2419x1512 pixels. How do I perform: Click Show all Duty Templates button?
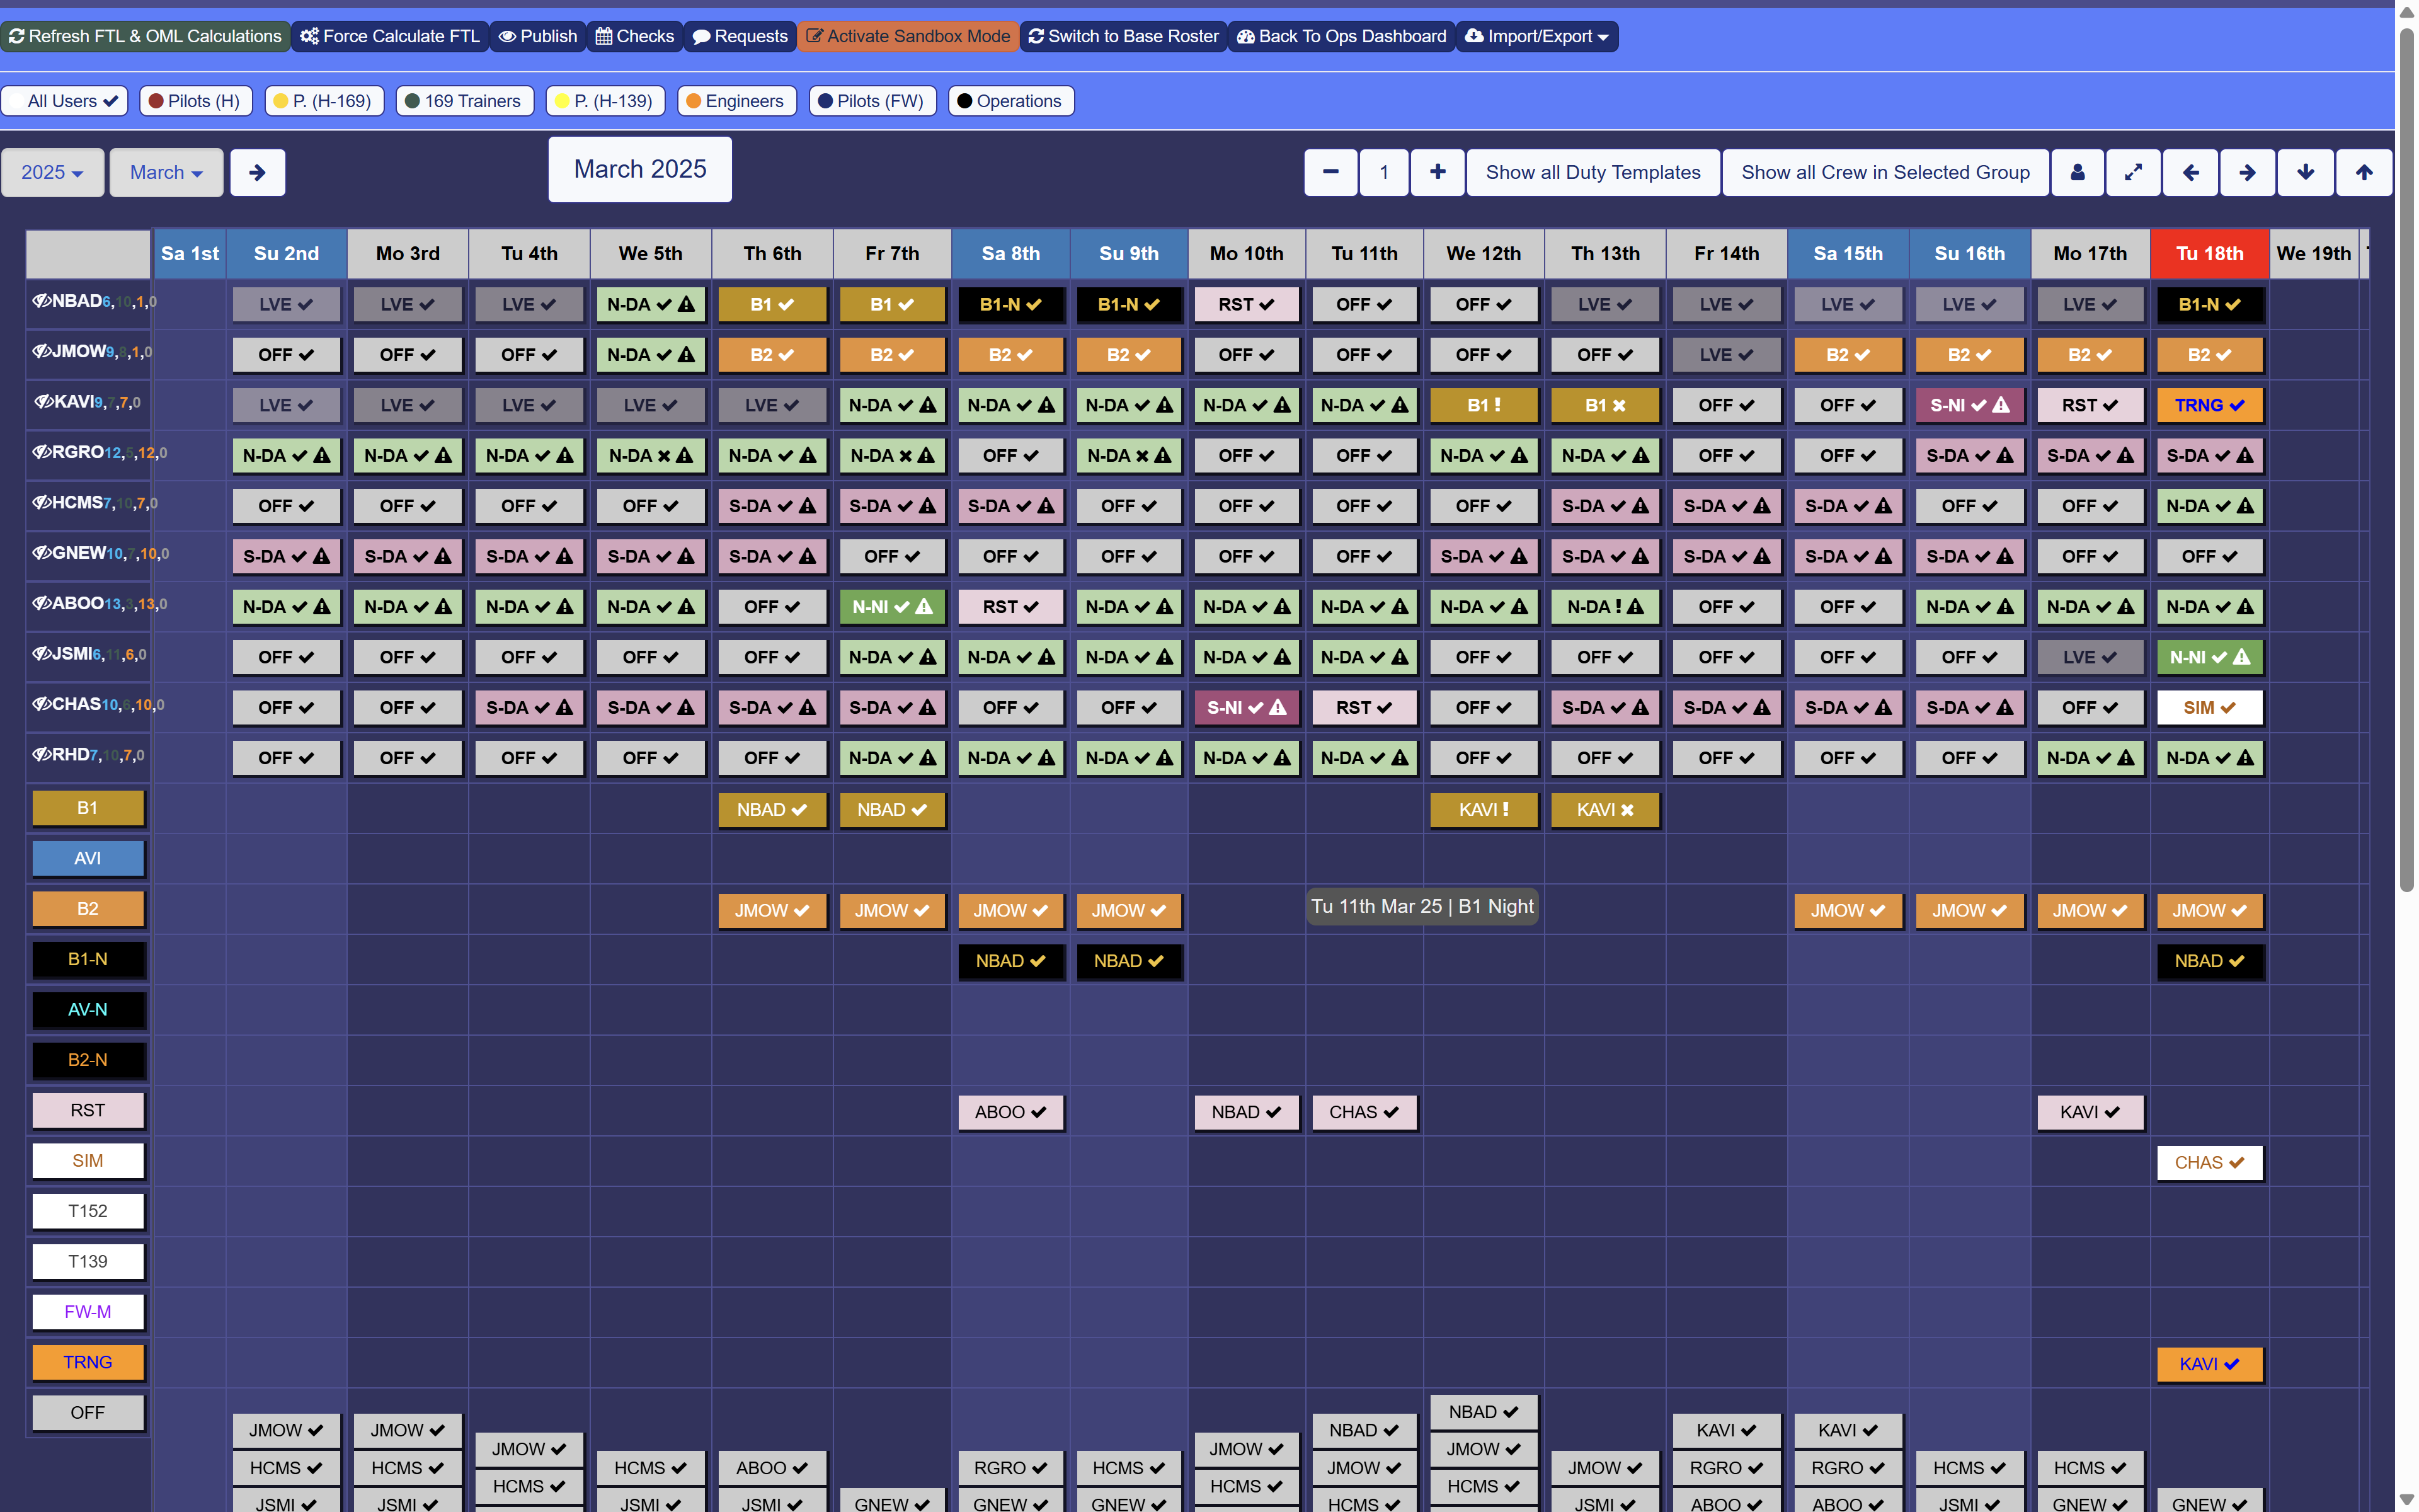coord(1593,172)
